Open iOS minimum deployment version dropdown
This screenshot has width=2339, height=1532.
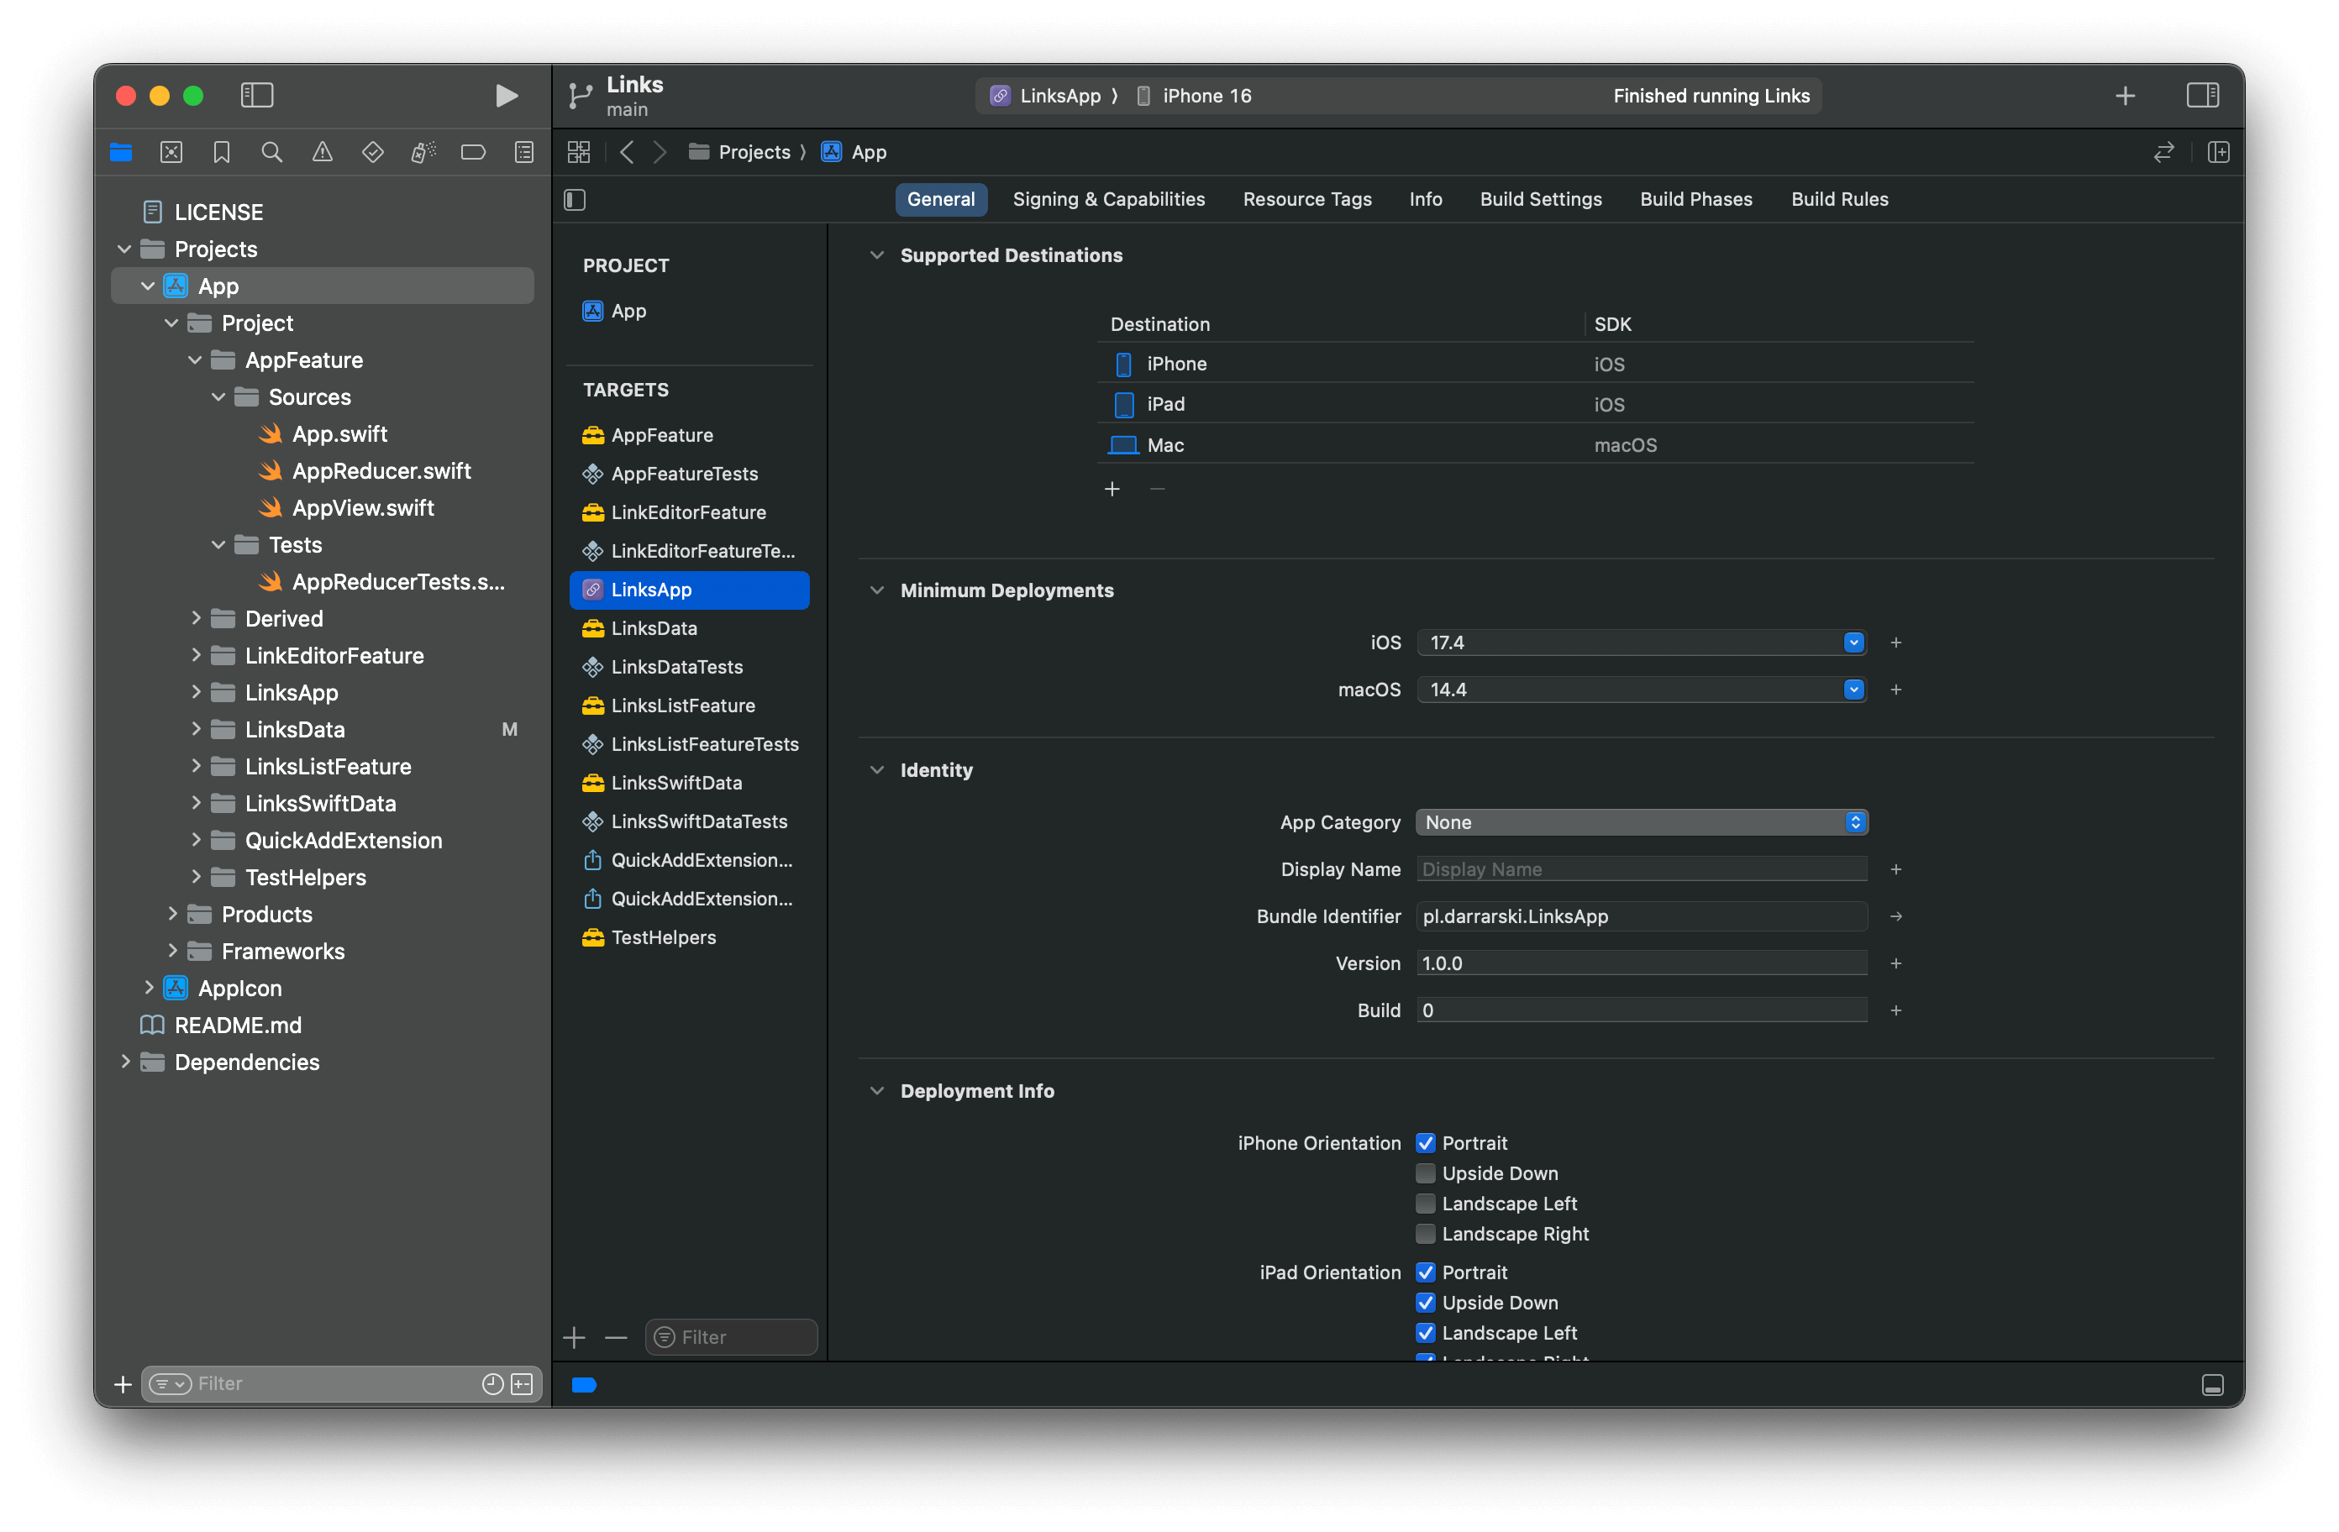[x=1853, y=643]
